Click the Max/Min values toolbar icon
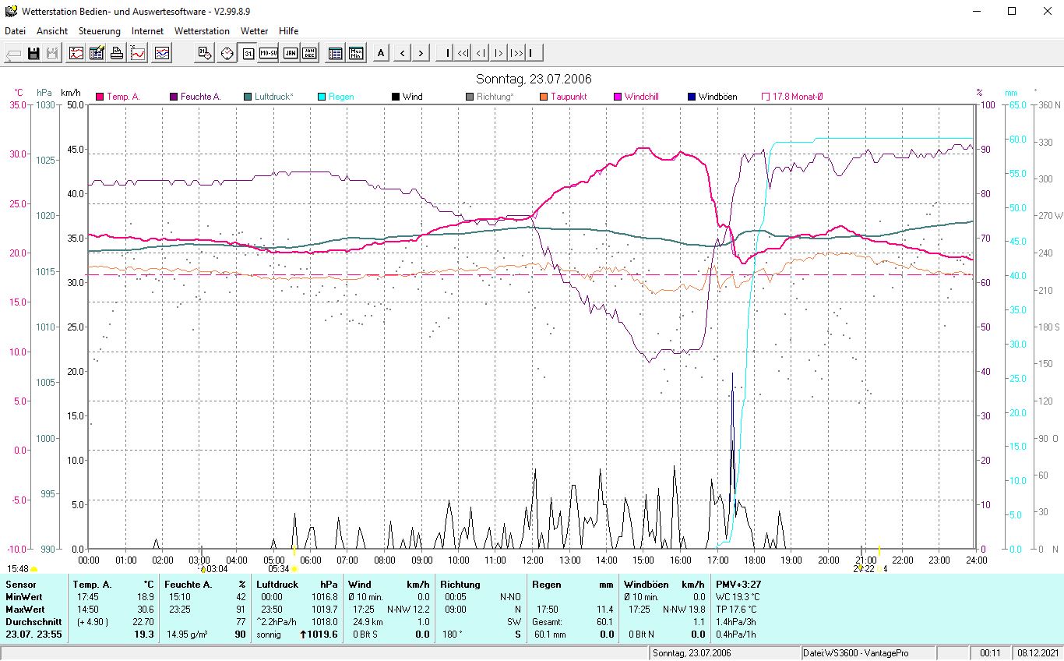 coord(356,53)
